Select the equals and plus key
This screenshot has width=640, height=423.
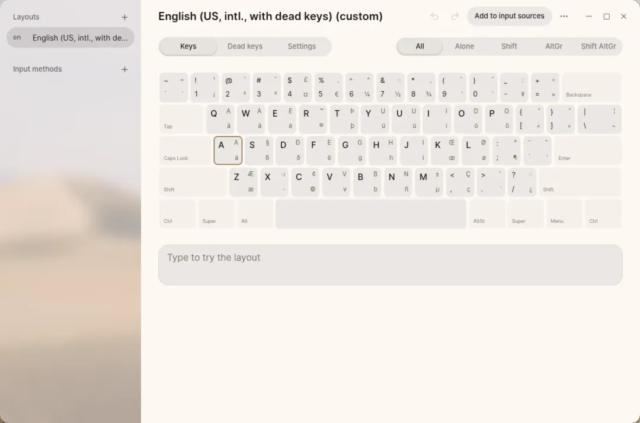tap(545, 87)
